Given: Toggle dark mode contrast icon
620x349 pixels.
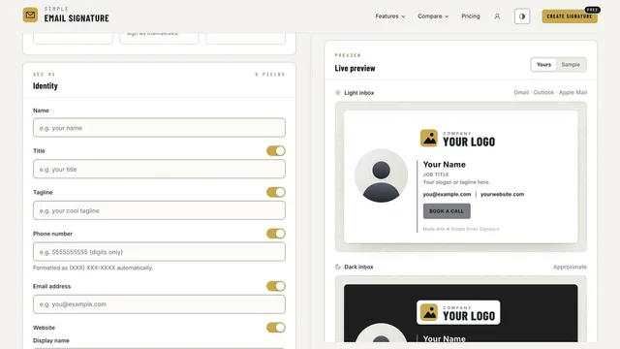Looking at the screenshot, I should pos(522,16).
